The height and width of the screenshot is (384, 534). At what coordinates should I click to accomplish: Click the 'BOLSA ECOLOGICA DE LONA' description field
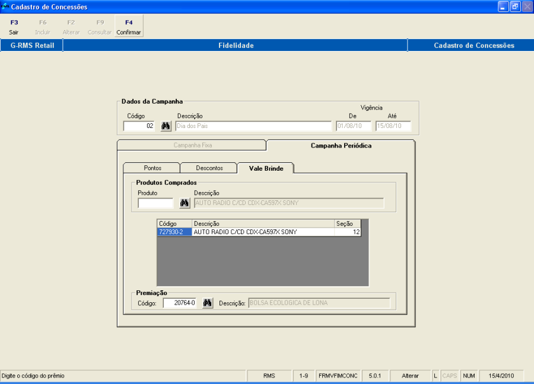click(319, 303)
